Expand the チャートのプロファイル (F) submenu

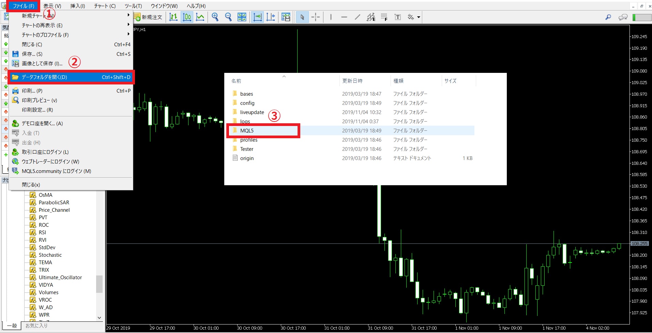pyautogui.click(x=71, y=35)
